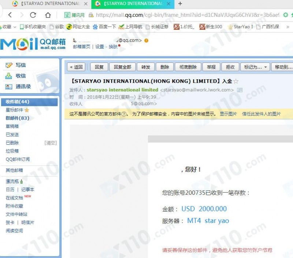Image resolution: width=293 pixels, height=258 pixels.
Task: Click the orange alert icon beside the email address
Action: point(146,41)
